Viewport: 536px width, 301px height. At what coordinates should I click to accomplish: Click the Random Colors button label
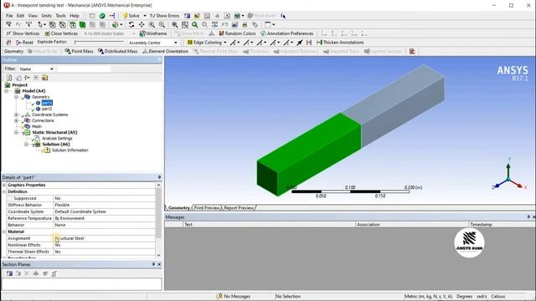[240, 33]
